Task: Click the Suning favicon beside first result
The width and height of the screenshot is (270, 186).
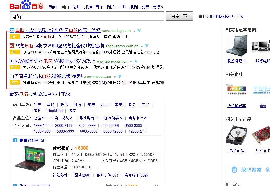Action: coord(12,30)
